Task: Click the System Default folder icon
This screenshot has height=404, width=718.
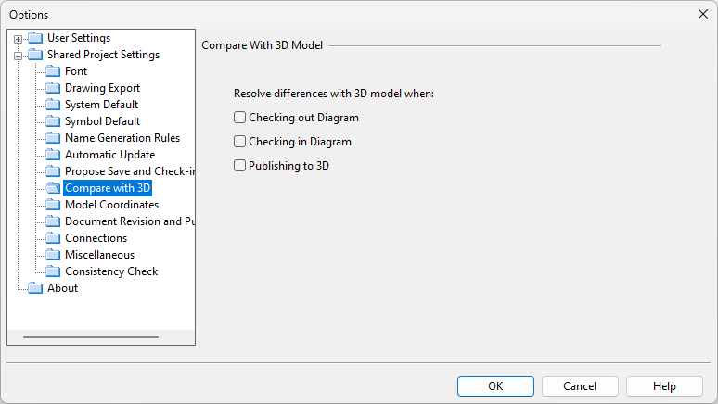Action: pos(53,105)
